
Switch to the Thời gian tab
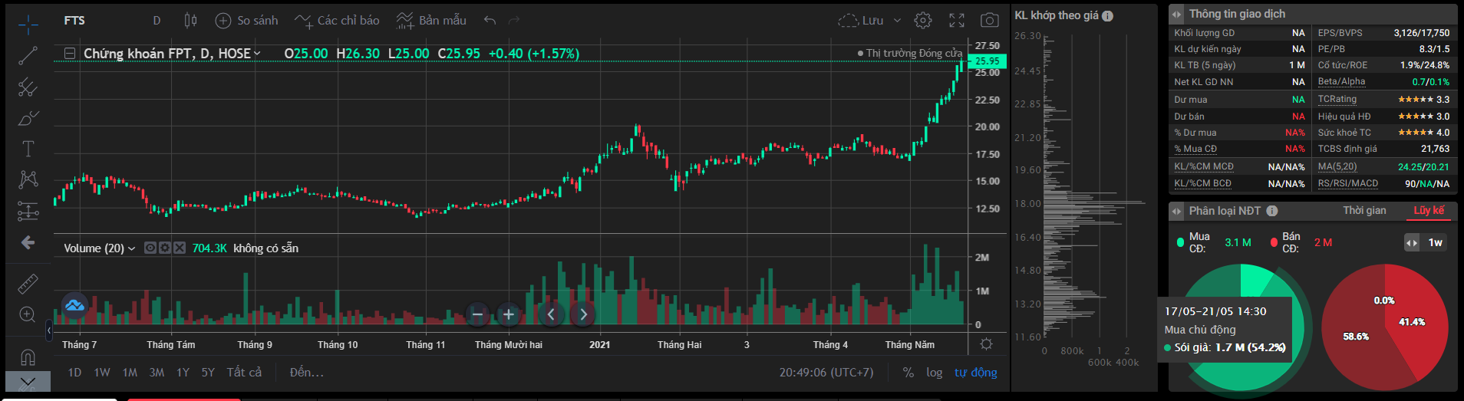point(1364,211)
